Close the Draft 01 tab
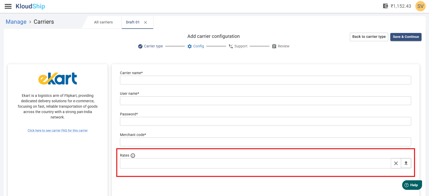Screen dimensions: 429x196 [x=145, y=22]
